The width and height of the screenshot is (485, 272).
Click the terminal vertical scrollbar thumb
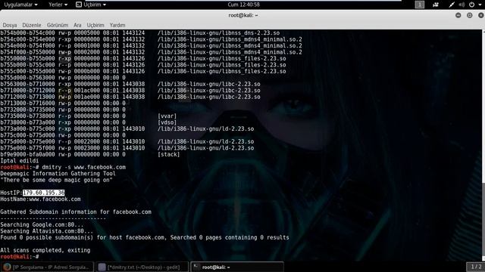pos(483,219)
